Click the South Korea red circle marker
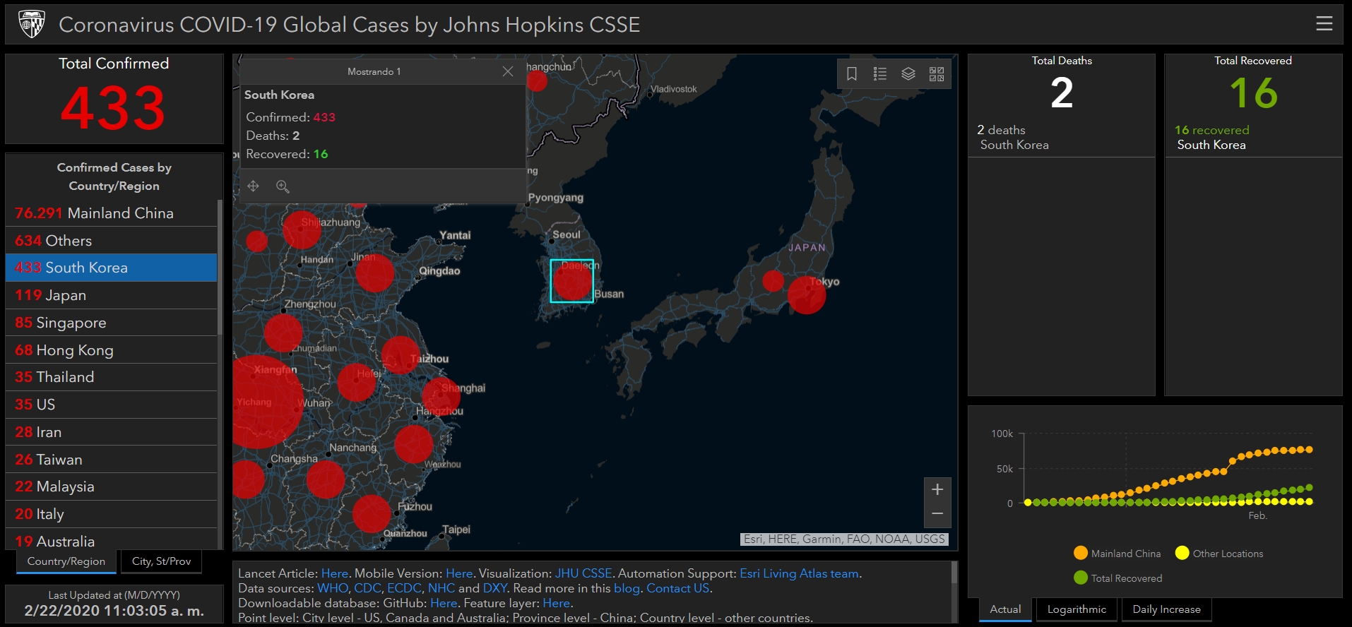Image resolution: width=1352 pixels, height=627 pixels. (x=572, y=280)
